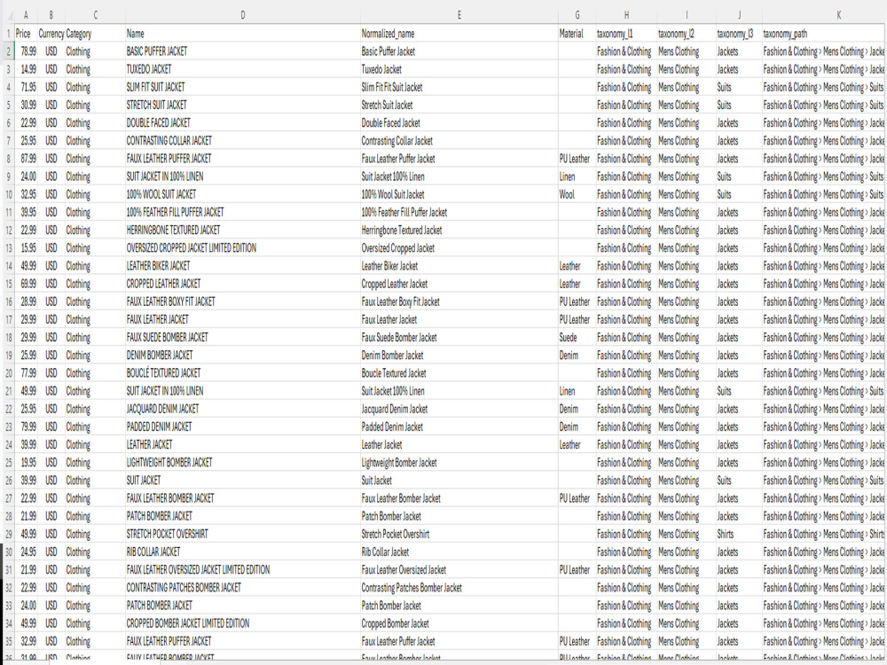
Task: Select the 'STRETCH SUIT JACKET' name cell
Action: (x=243, y=106)
